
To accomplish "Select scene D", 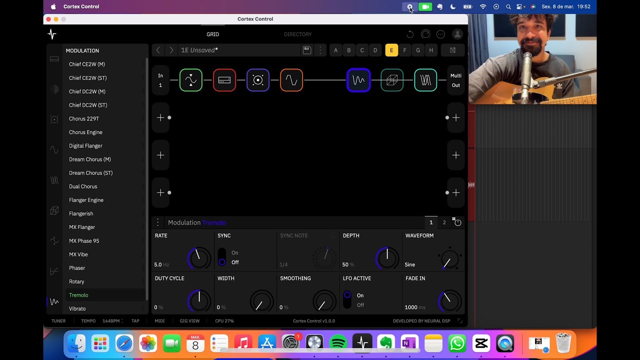I will 375,50.
